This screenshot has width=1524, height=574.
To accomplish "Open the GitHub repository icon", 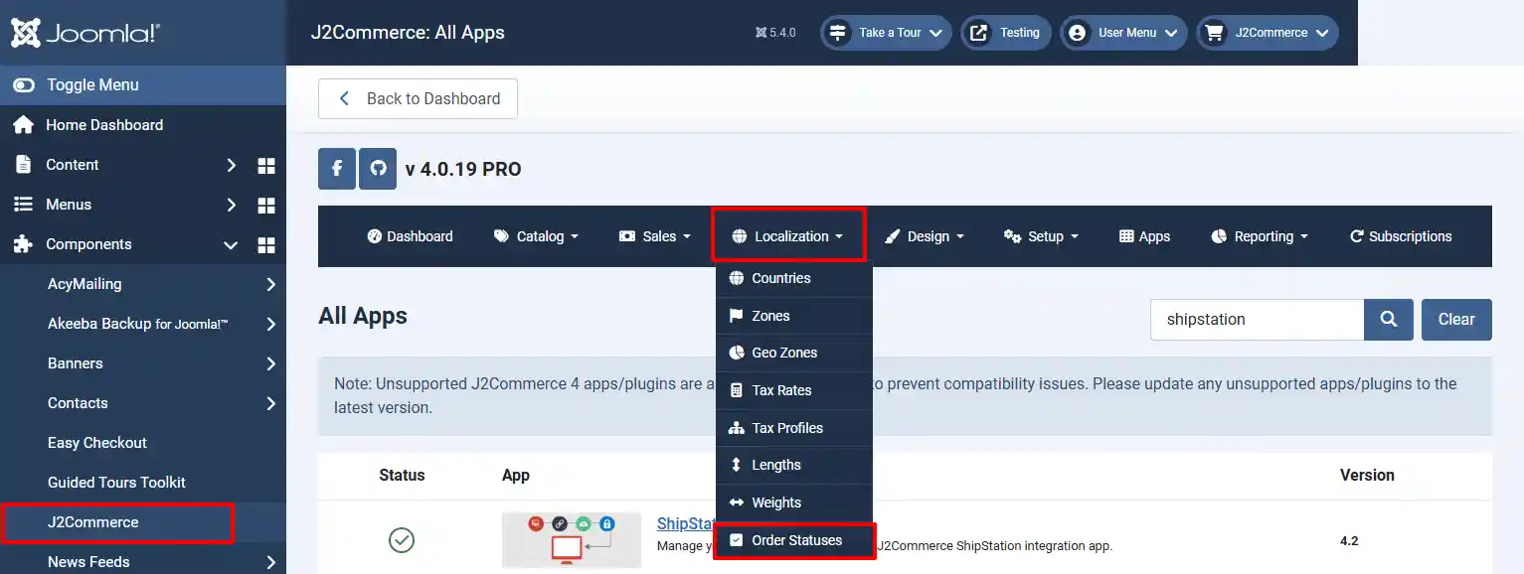I will pyautogui.click(x=378, y=169).
